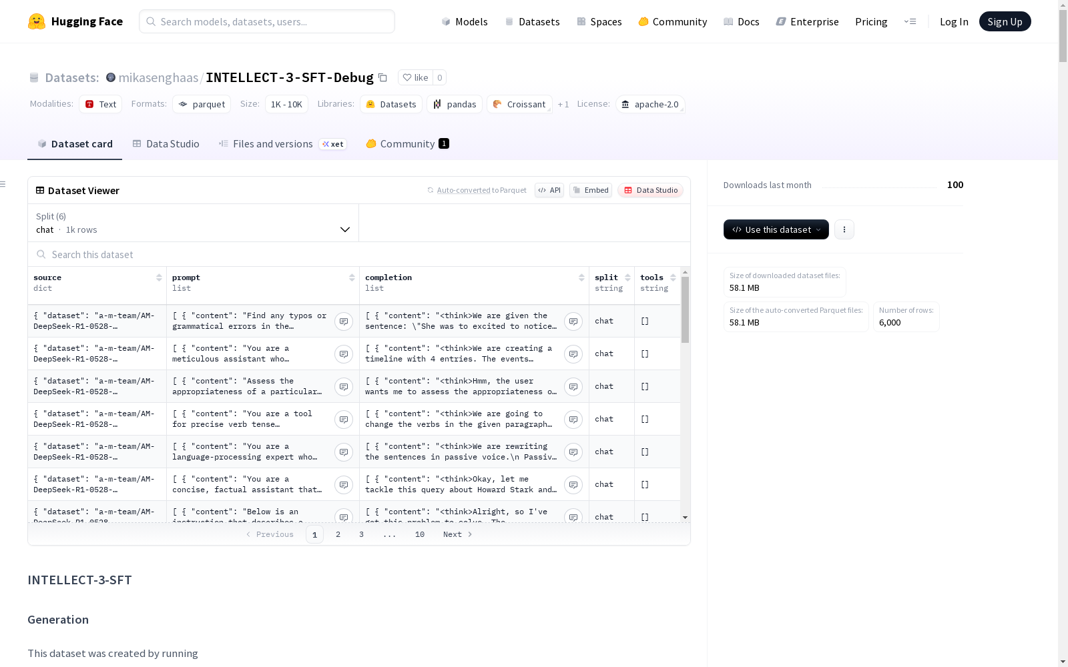Sort the completion column
The image size is (1068, 667).
click(x=581, y=277)
